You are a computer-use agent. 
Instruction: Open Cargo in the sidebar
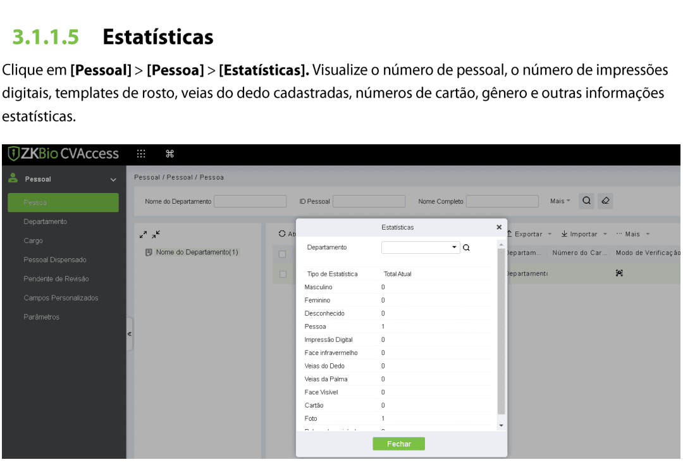point(33,240)
